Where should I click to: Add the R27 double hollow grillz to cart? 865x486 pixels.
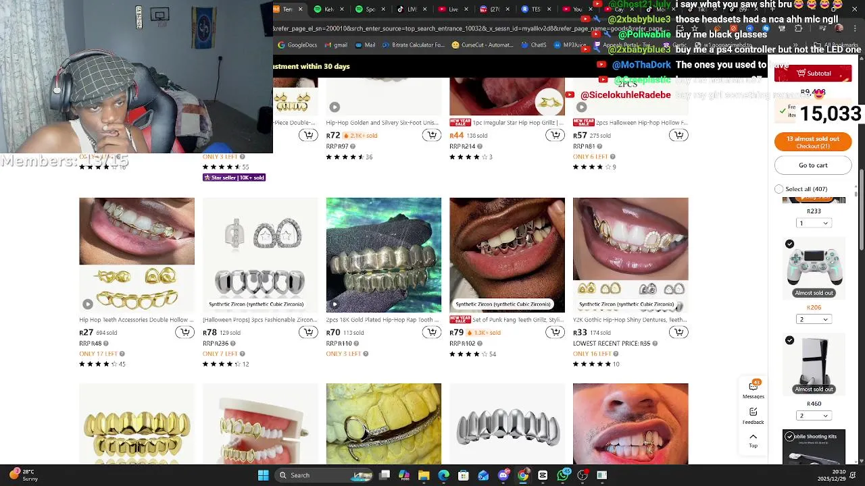[x=184, y=332]
